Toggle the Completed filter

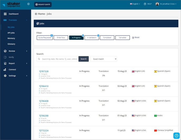pyautogui.click(x=107, y=38)
